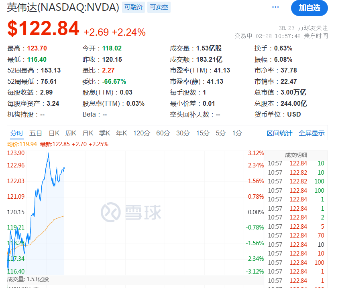Click the 每股净资产 value 3.24
Image resolution: width=338 pixels, height=288 pixels.
[53, 103]
